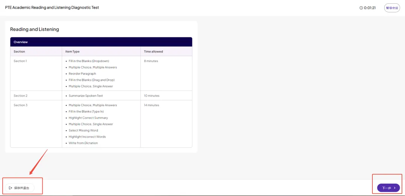Click the Section 1 row label
Screen dimensions: 405x196
(x=20, y=61)
